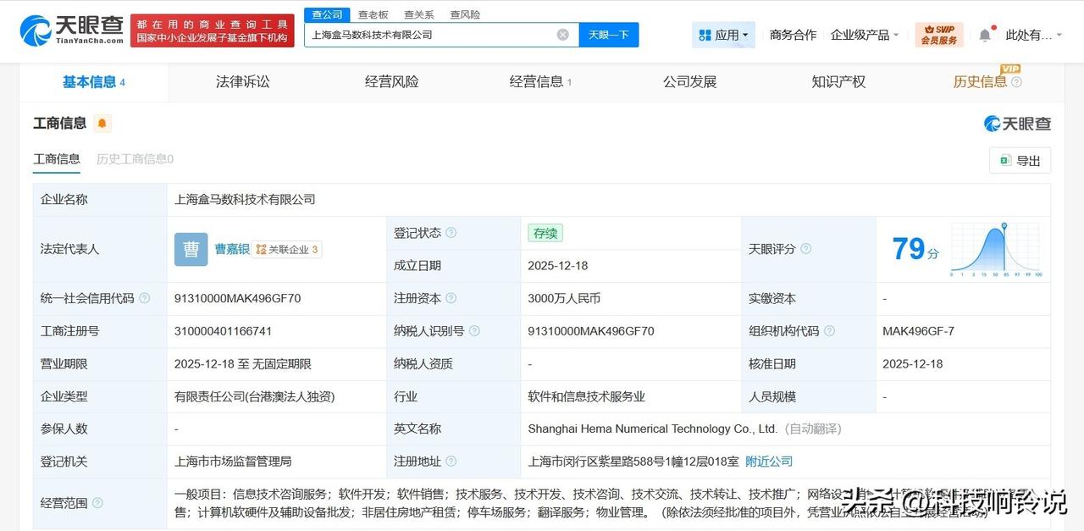Screen dimensions: 1084x531
Task: Open the 附近公司 link
Action: coord(767,461)
